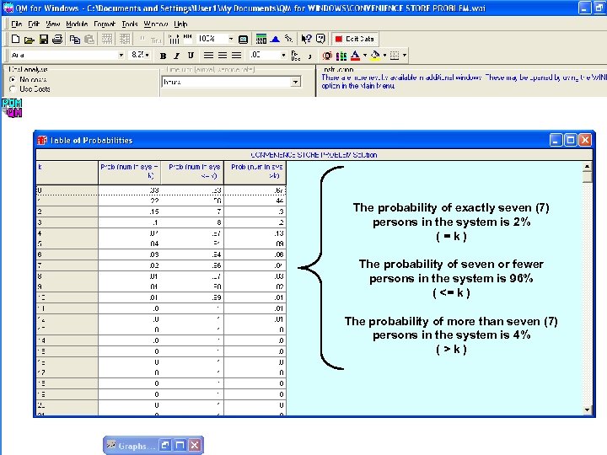Click the Paste icon in the toolbar
The image size is (607, 455).
[89, 39]
